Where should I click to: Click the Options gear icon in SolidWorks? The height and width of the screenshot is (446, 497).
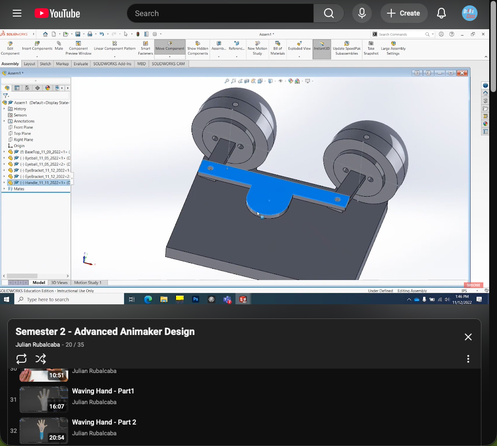click(154, 34)
